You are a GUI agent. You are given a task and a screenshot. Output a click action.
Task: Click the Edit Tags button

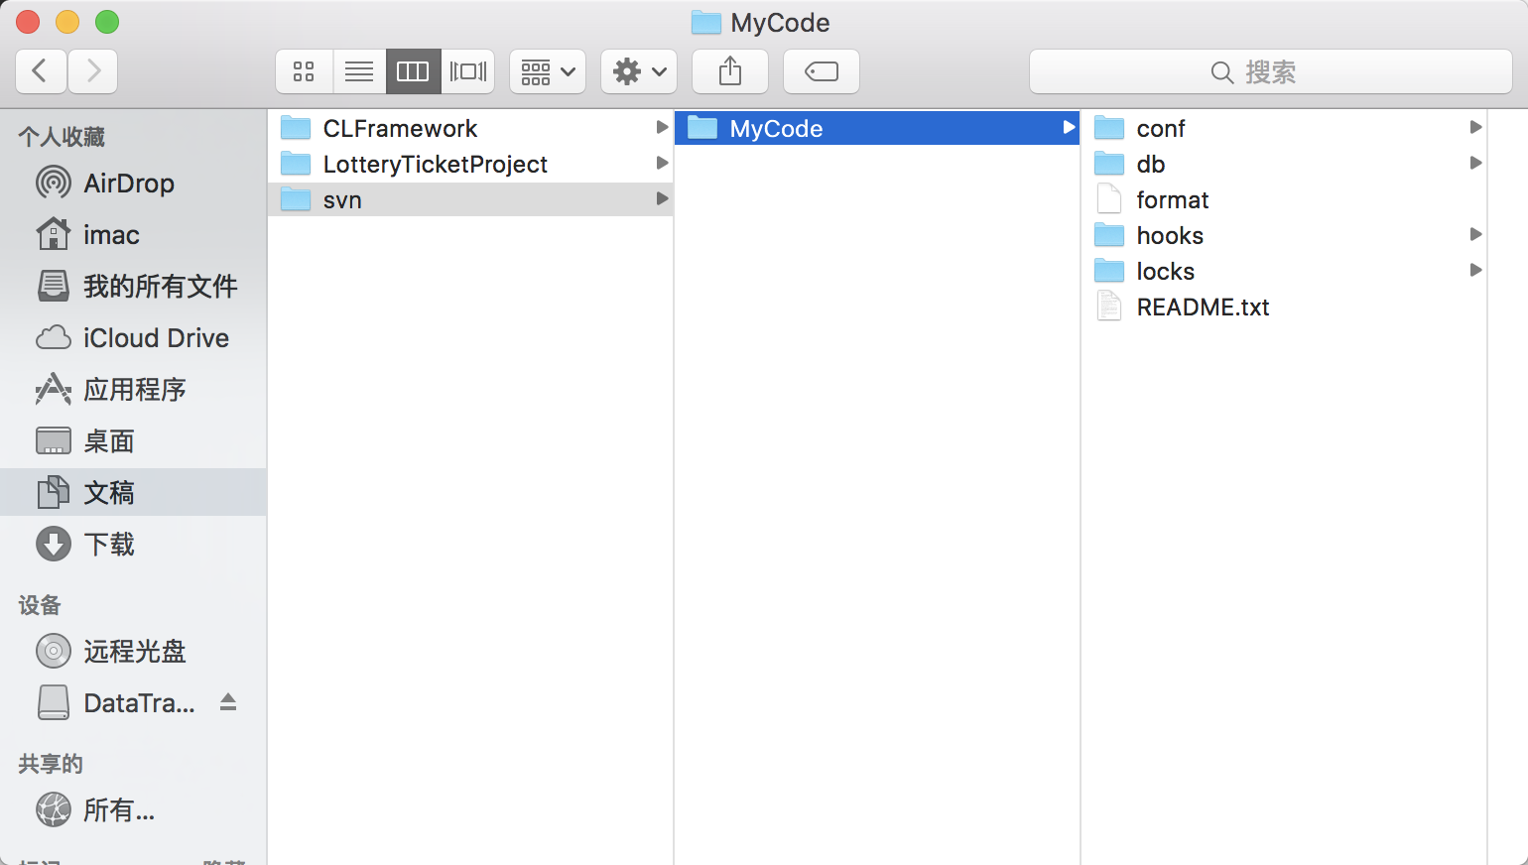(822, 71)
